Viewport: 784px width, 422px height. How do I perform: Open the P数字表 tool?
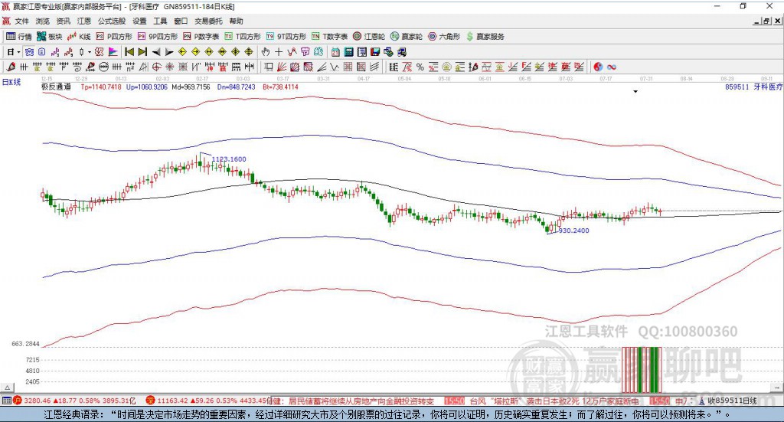click(201, 37)
